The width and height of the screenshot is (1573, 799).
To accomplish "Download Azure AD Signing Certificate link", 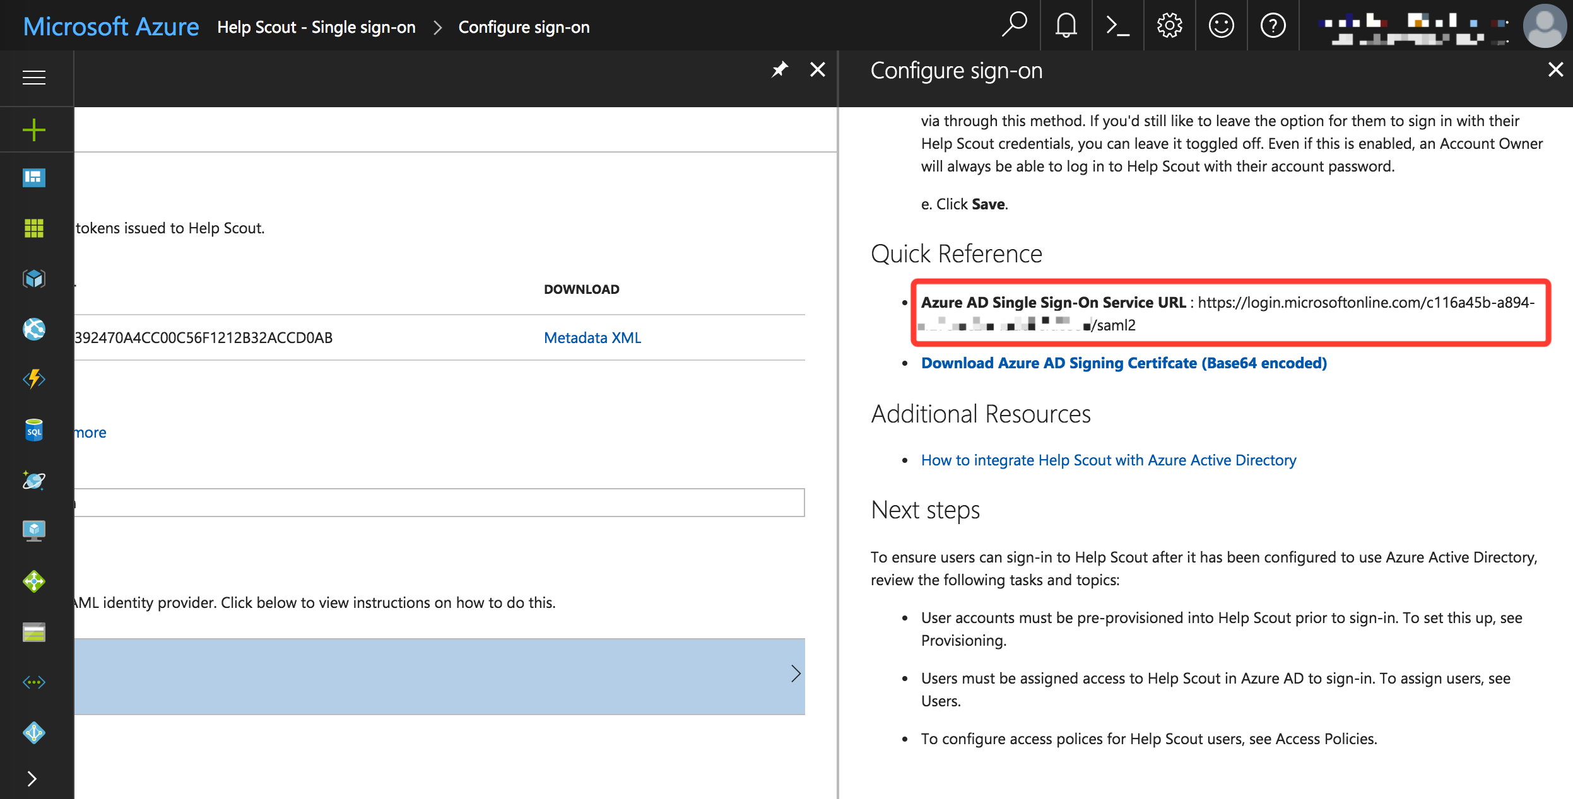I will (1123, 363).
